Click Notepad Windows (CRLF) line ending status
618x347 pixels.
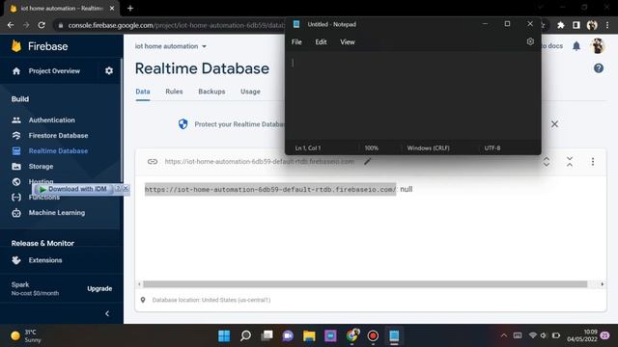click(428, 148)
